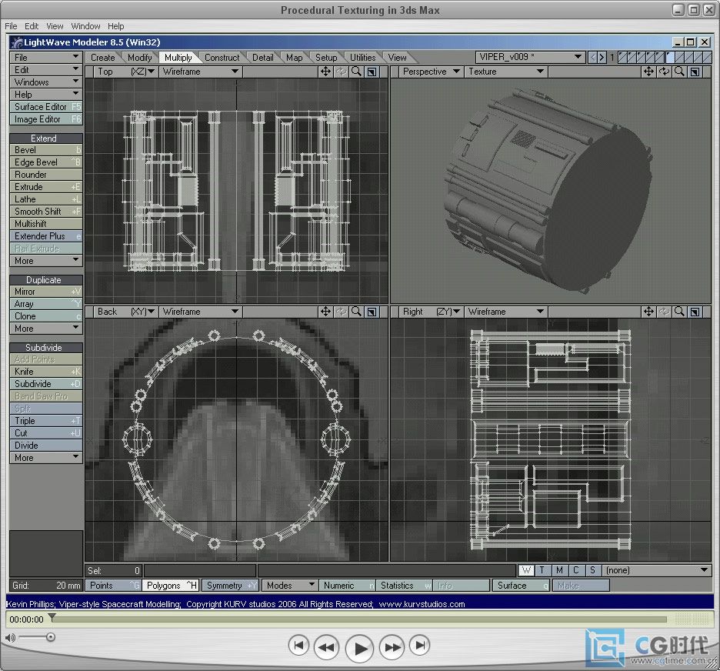
Task: Click the next layer set arrow
Action: [x=602, y=58]
